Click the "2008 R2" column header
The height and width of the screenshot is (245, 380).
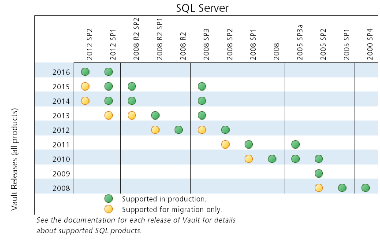click(183, 46)
